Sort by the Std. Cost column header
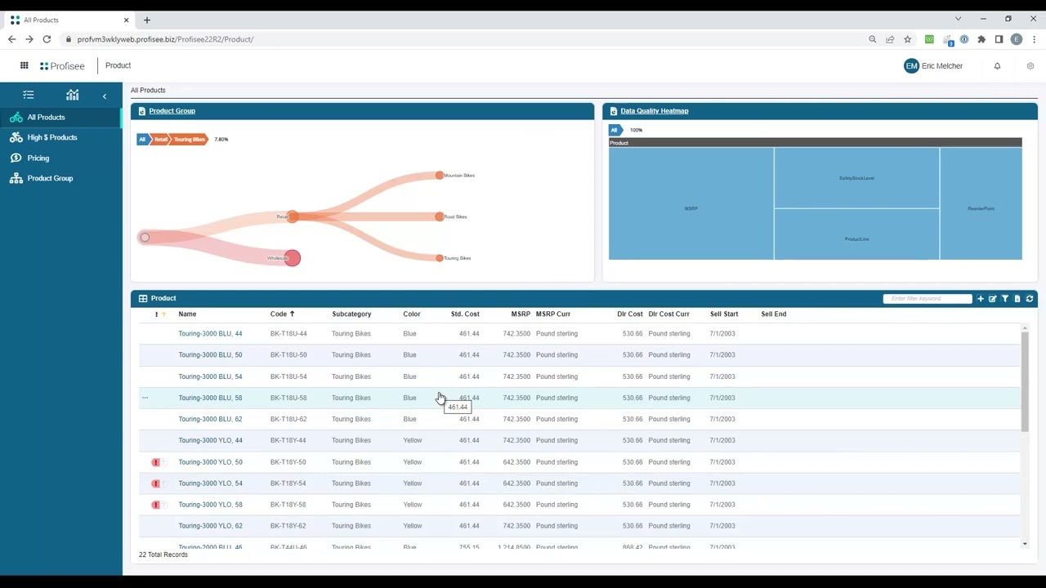Image resolution: width=1046 pixels, height=588 pixels. click(465, 314)
